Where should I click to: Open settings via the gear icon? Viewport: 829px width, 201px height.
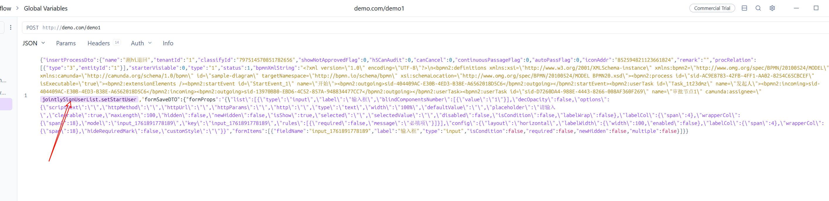coord(772,8)
